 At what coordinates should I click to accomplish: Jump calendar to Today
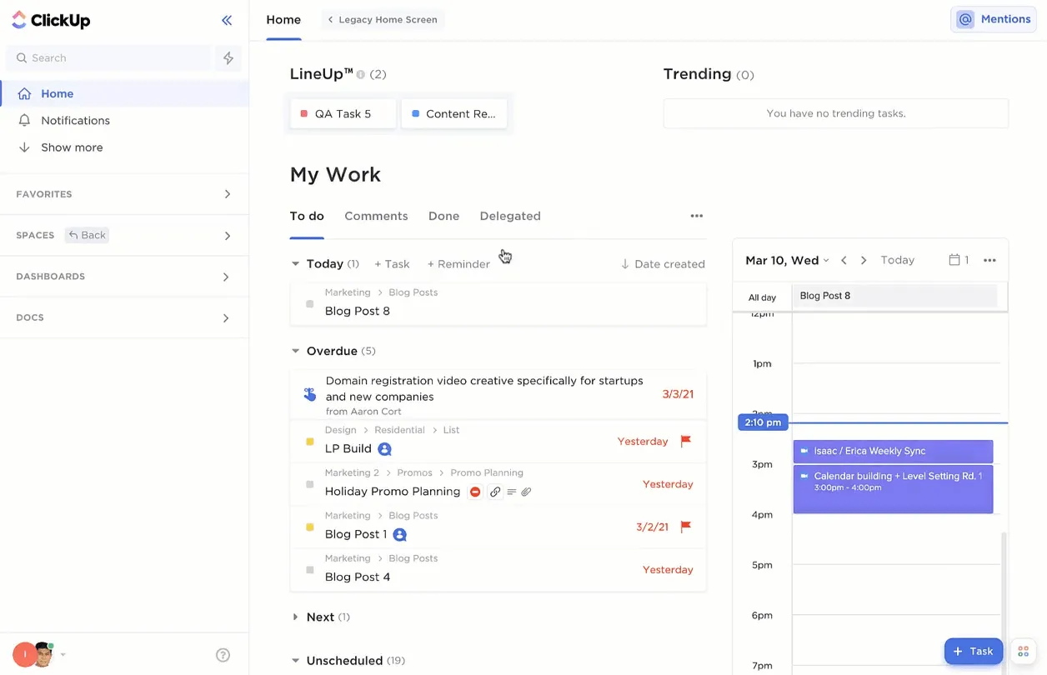click(898, 260)
